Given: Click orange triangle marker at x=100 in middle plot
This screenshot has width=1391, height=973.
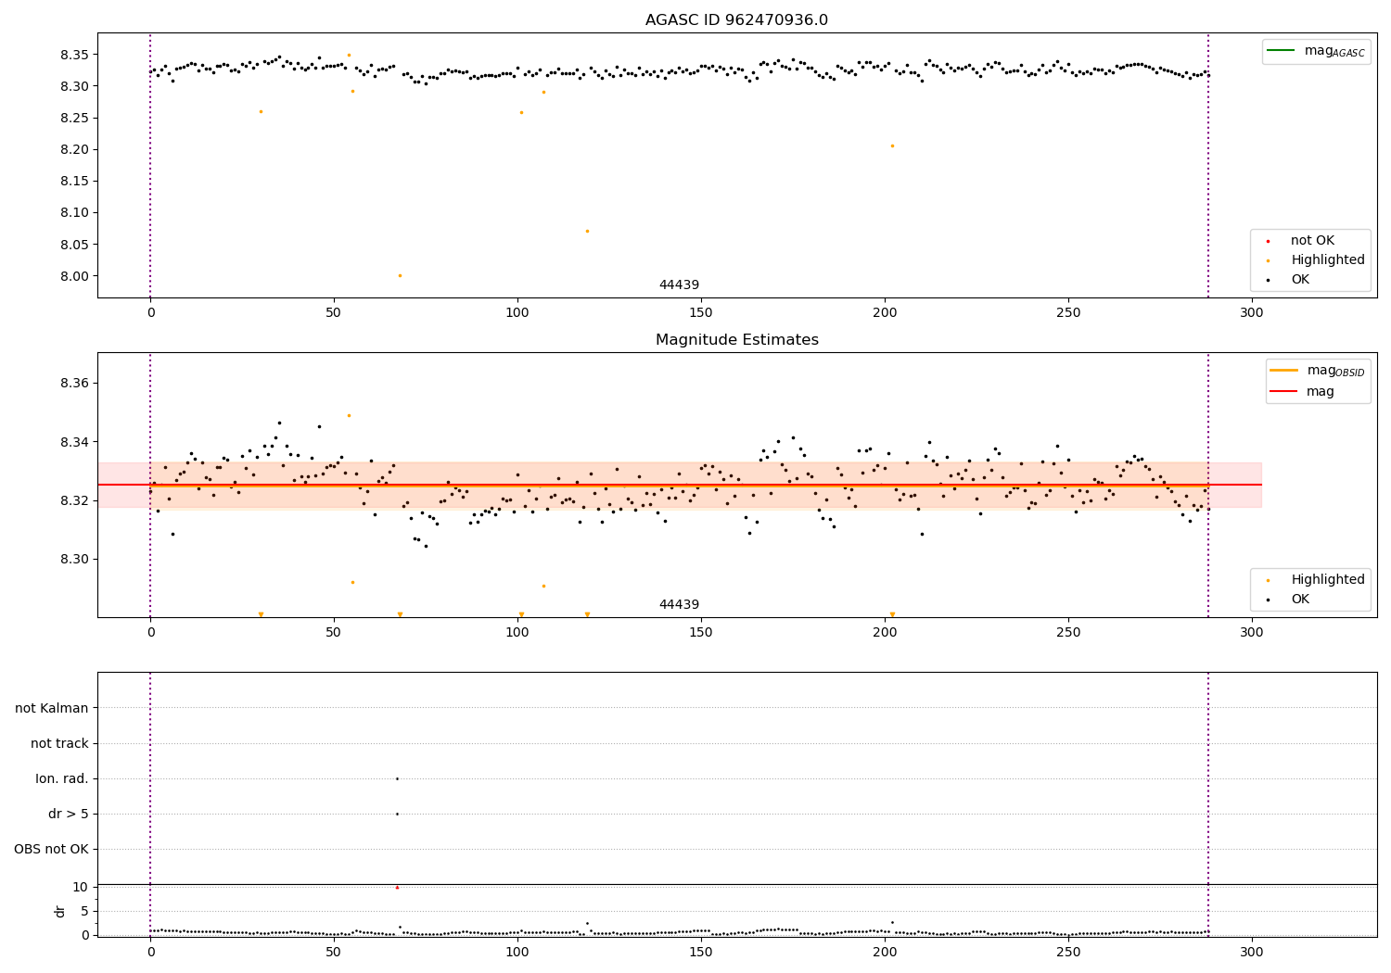Looking at the screenshot, I should [521, 614].
